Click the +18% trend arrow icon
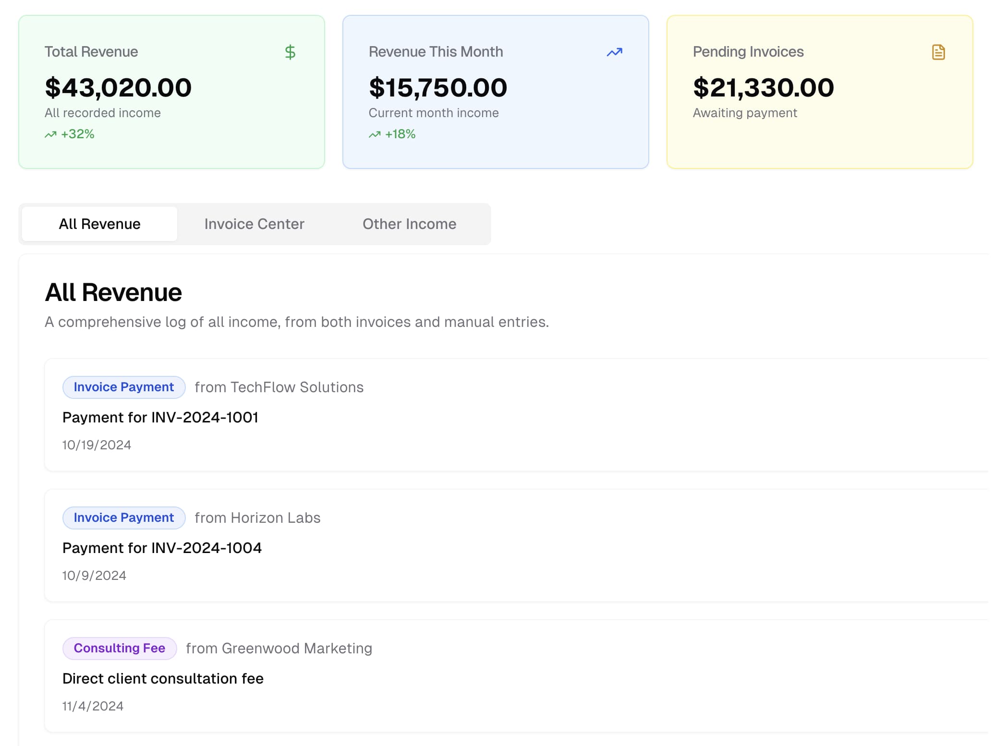The height and width of the screenshot is (746, 995). coord(375,134)
